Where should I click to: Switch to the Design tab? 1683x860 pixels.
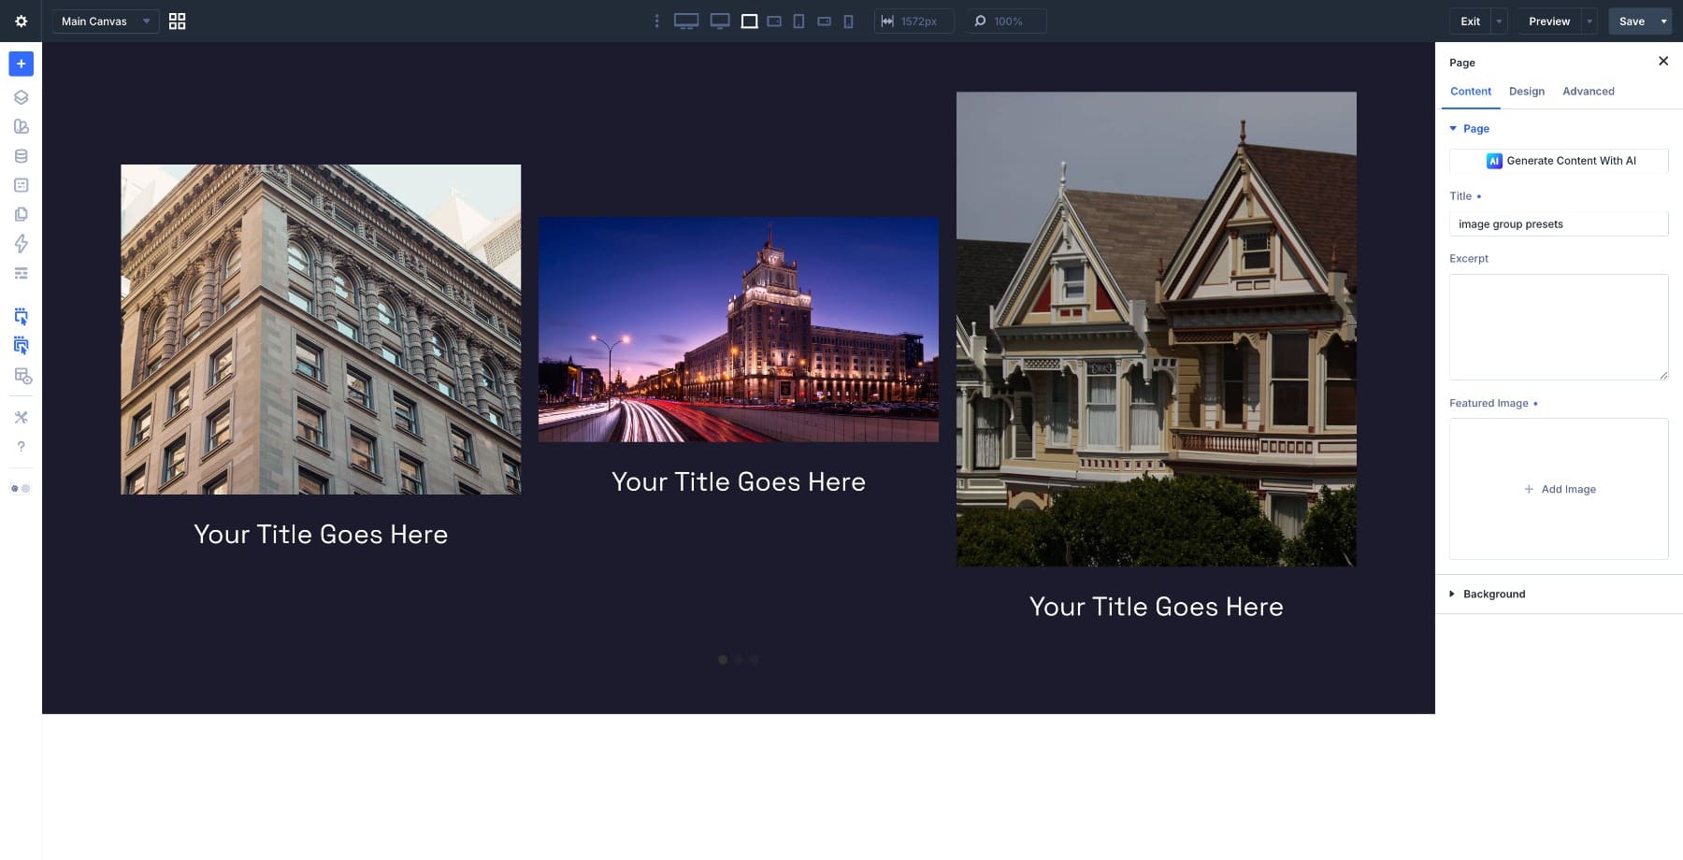click(1527, 92)
